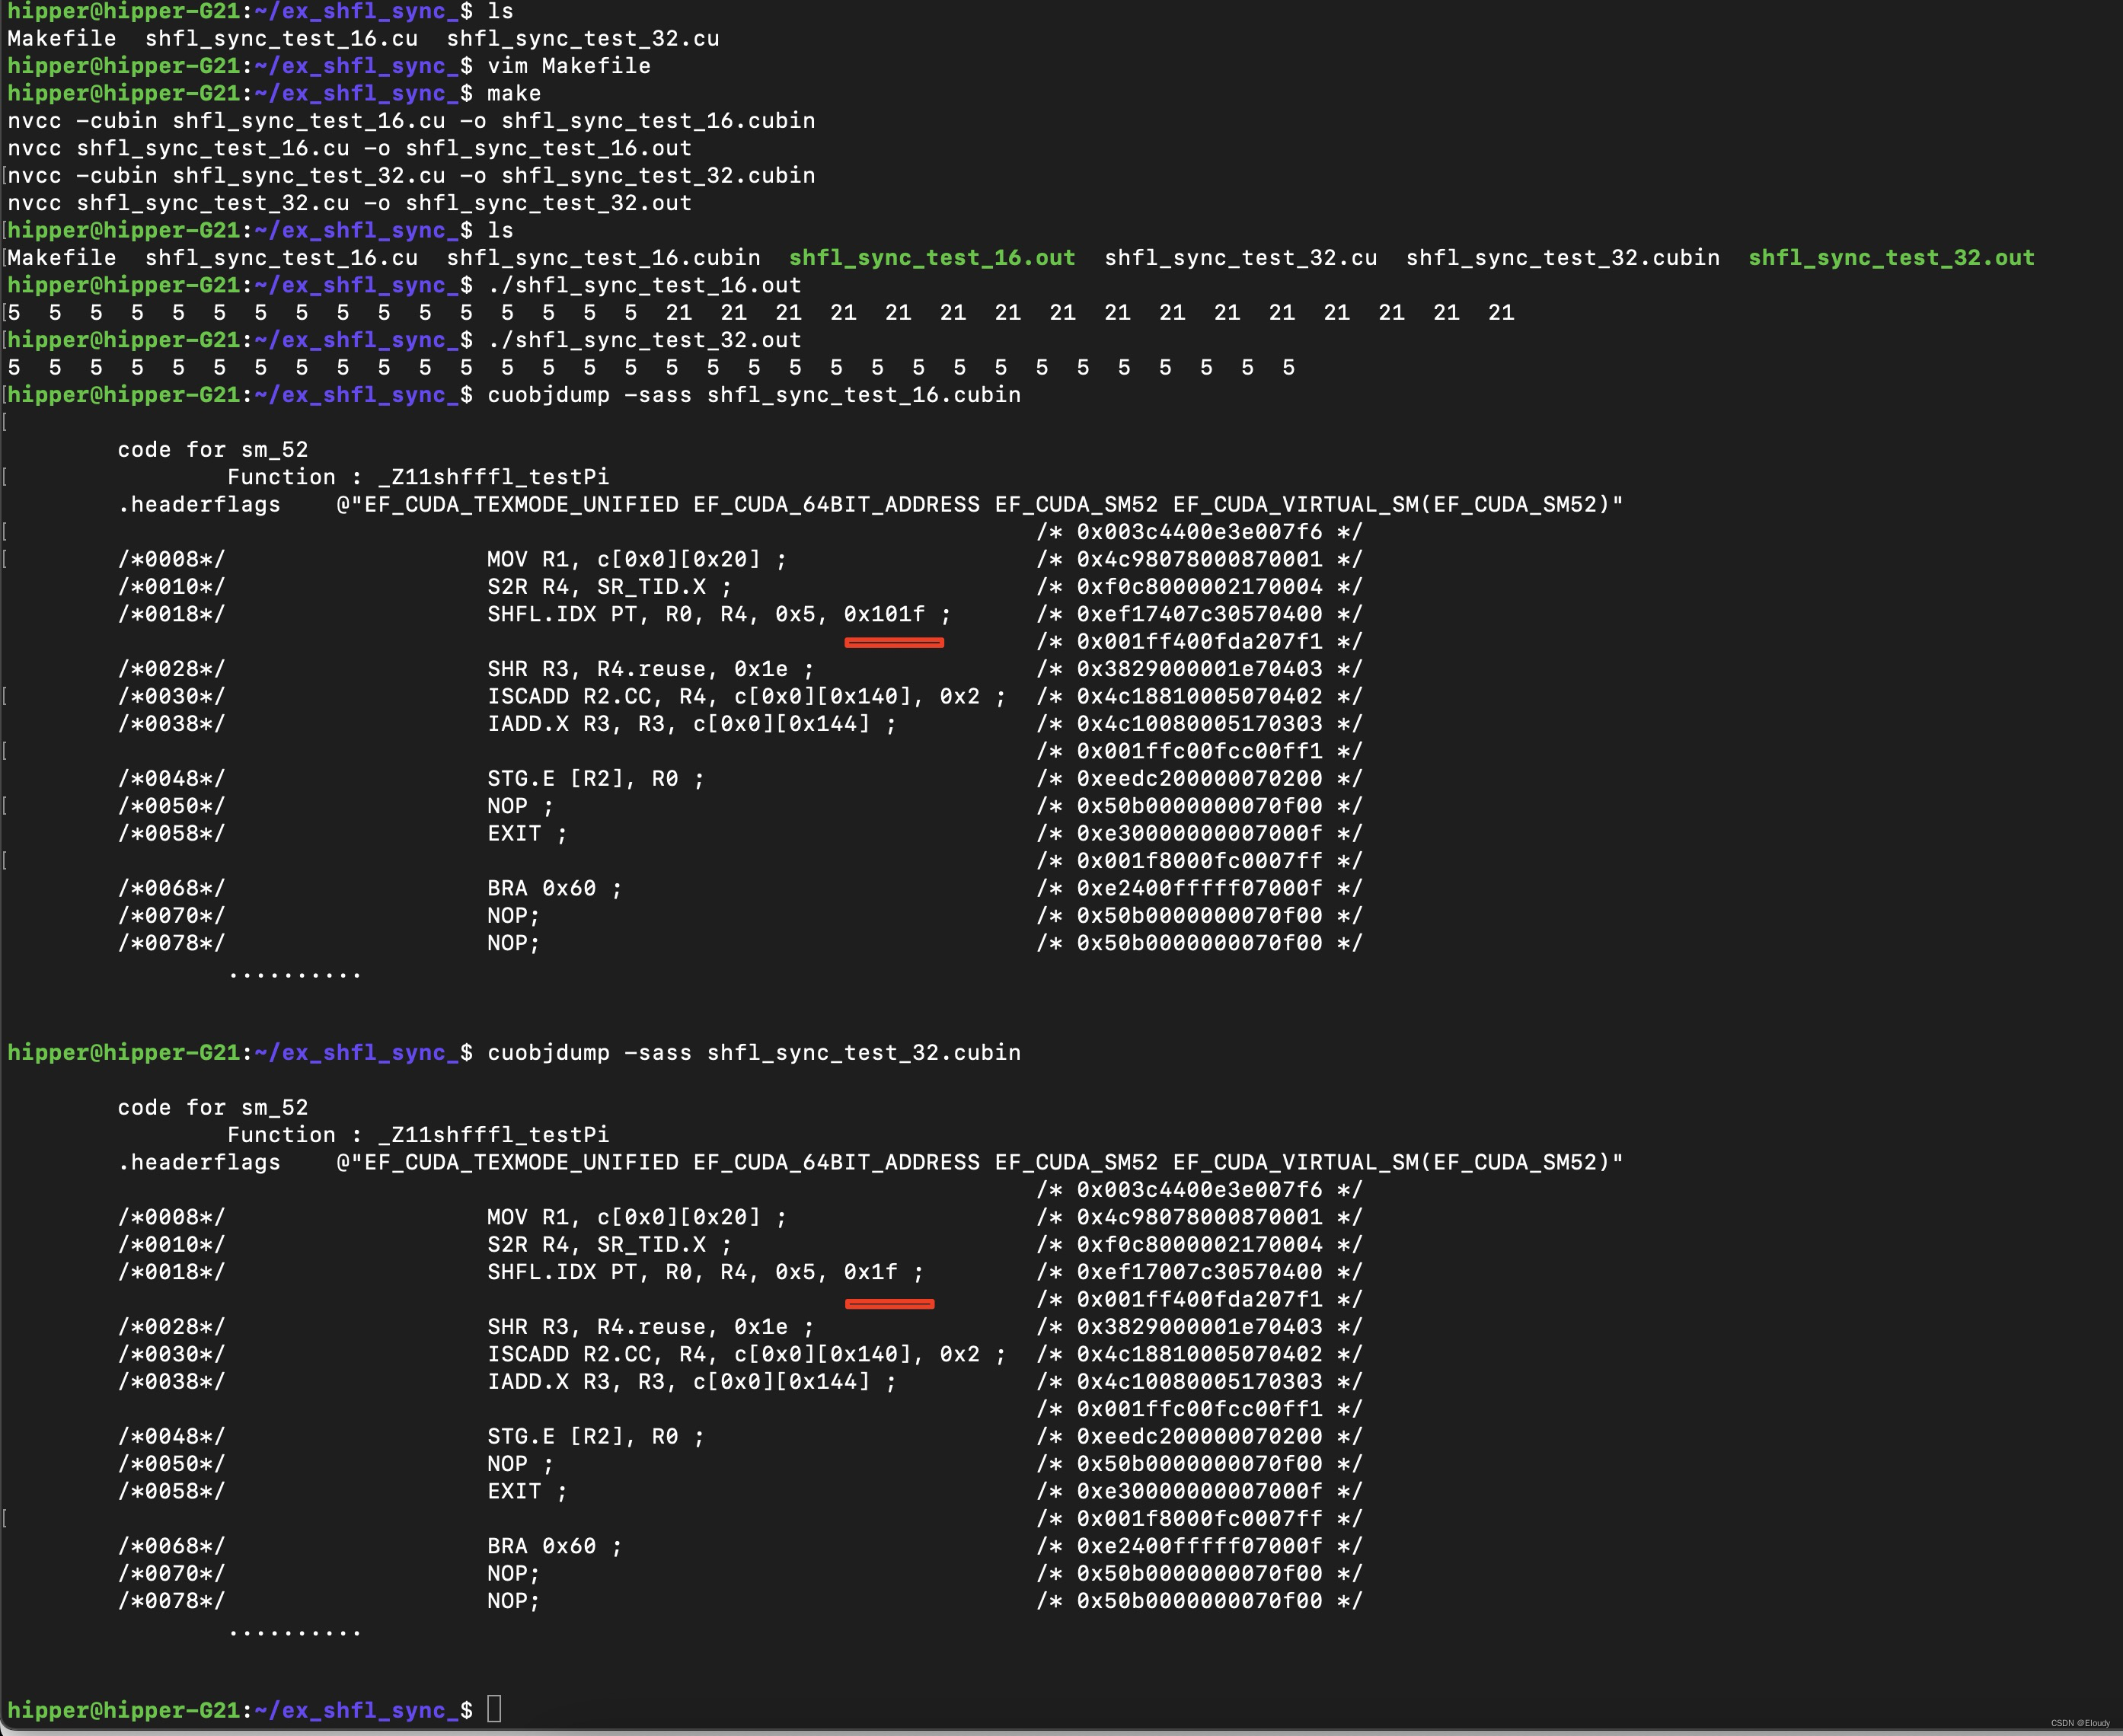
Task: Click hex encoding '0xef17007c30570400'
Action: [x=1199, y=1272]
